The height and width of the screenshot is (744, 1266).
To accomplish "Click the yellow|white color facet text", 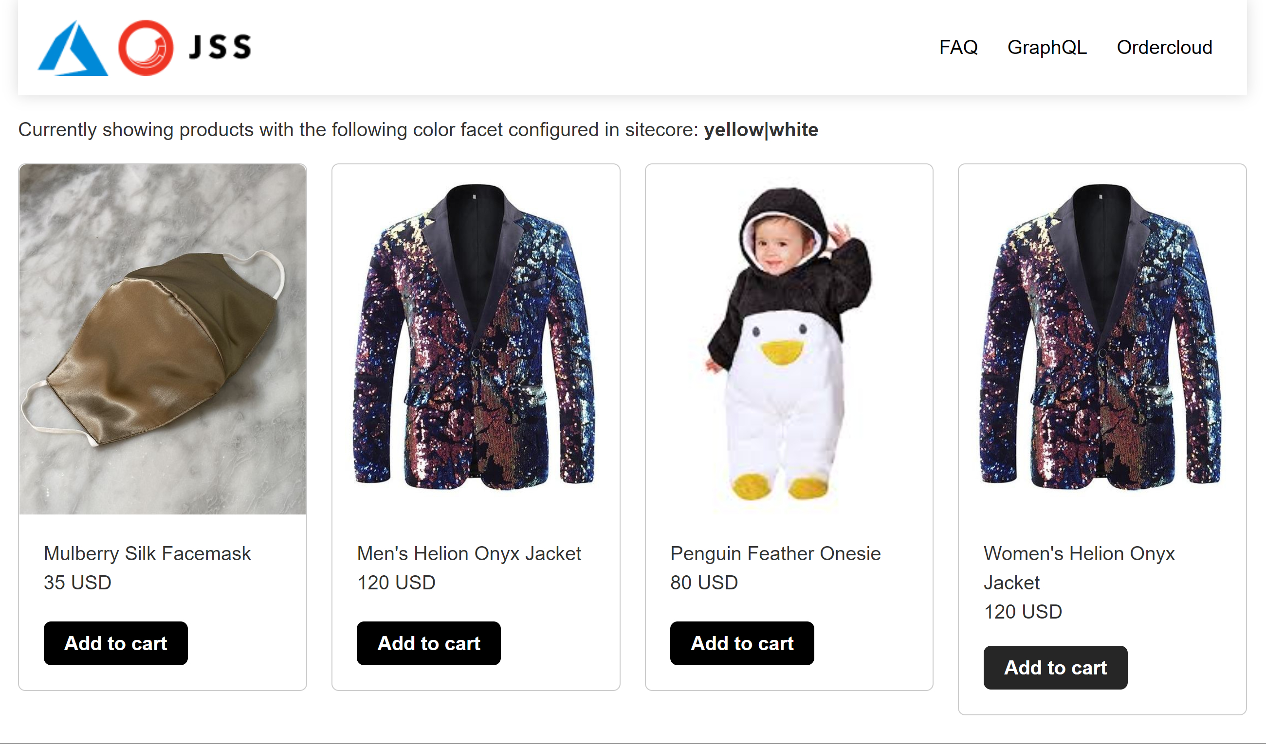I will 761,129.
